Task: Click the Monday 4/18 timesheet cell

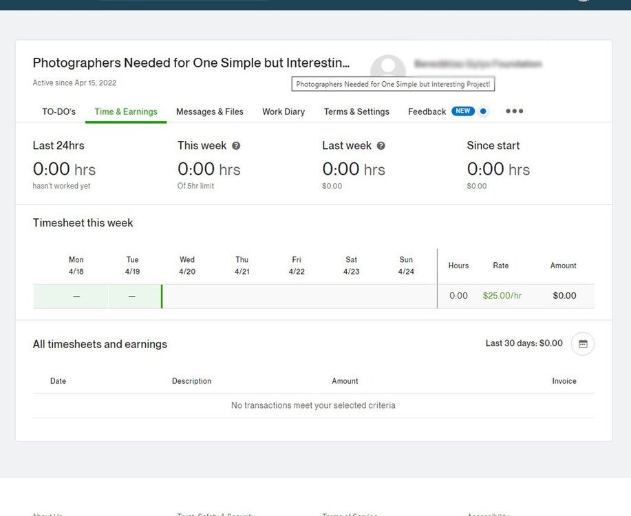Action: (70, 297)
